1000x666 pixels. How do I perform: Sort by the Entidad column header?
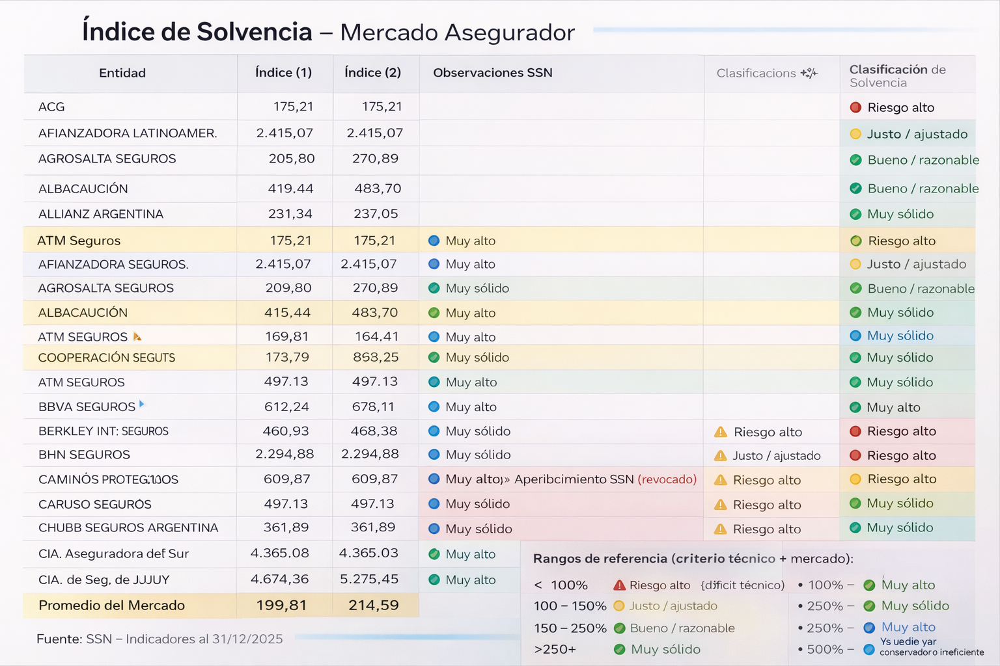click(x=122, y=73)
